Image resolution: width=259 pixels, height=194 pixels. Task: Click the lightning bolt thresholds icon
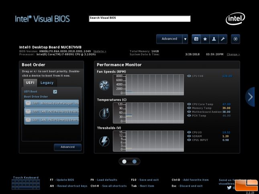pyautogui.click(x=104, y=141)
